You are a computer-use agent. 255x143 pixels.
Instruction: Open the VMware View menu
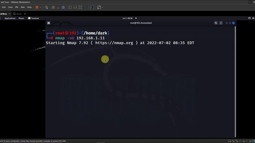[10, 7]
